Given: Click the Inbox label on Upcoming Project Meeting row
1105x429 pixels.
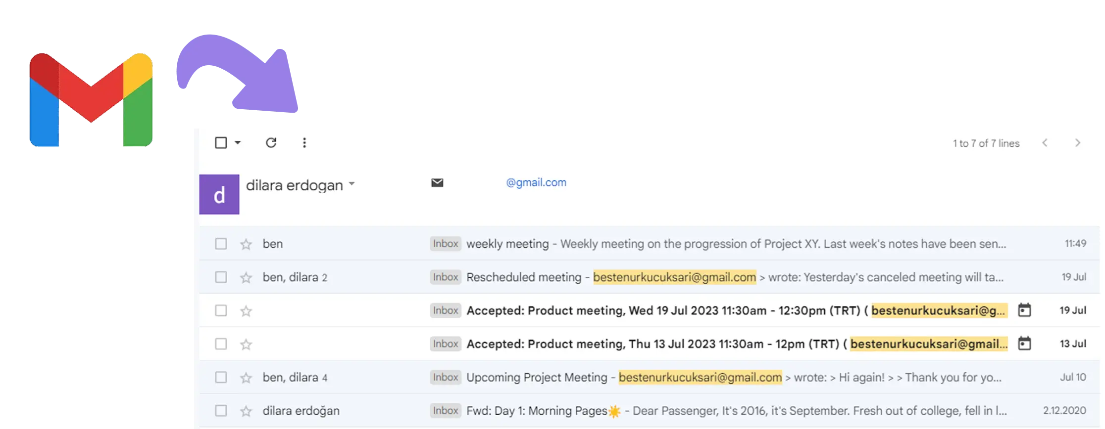Looking at the screenshot, I should pyautogui.click(x=446, y=378).
